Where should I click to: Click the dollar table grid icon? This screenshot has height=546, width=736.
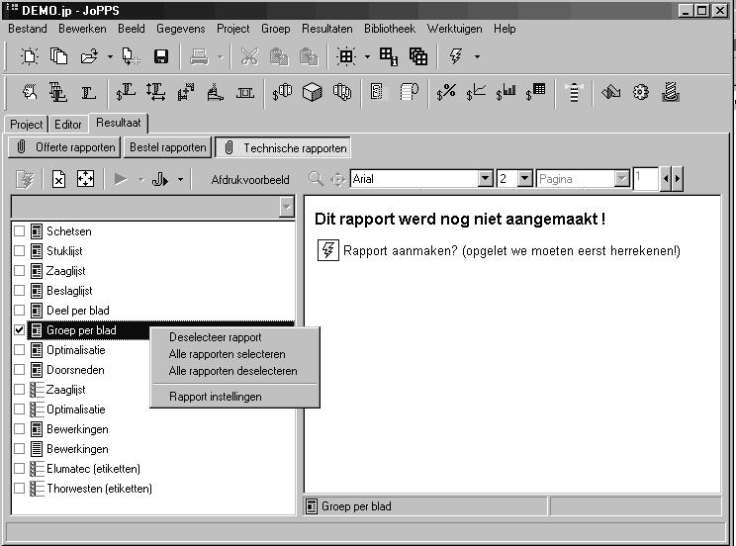click(535, 92)
